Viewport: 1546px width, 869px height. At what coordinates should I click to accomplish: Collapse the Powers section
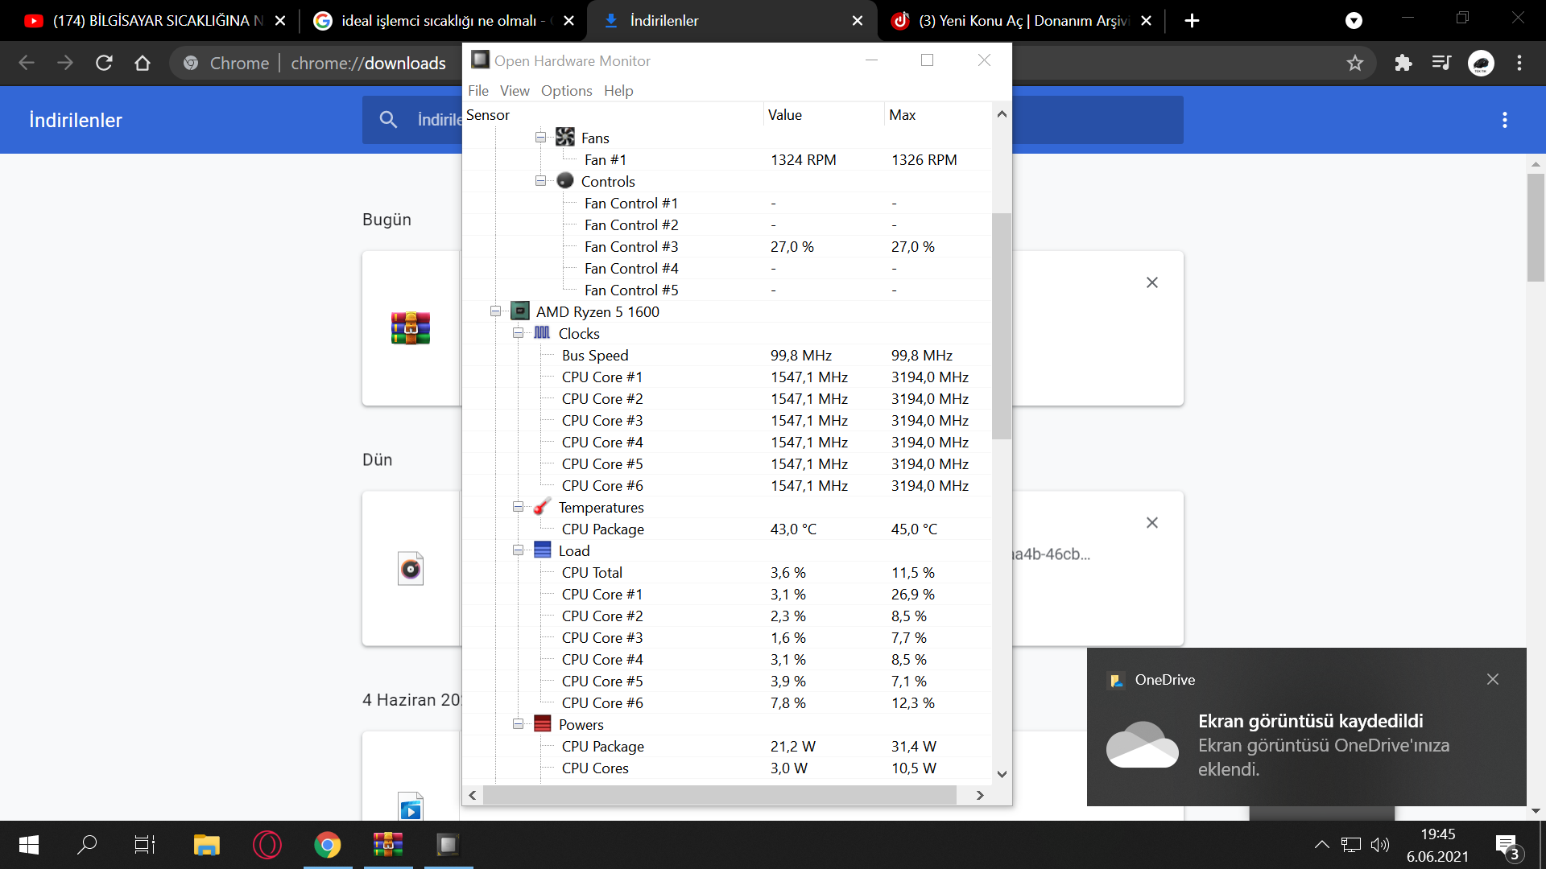click(x=518, y=724)
